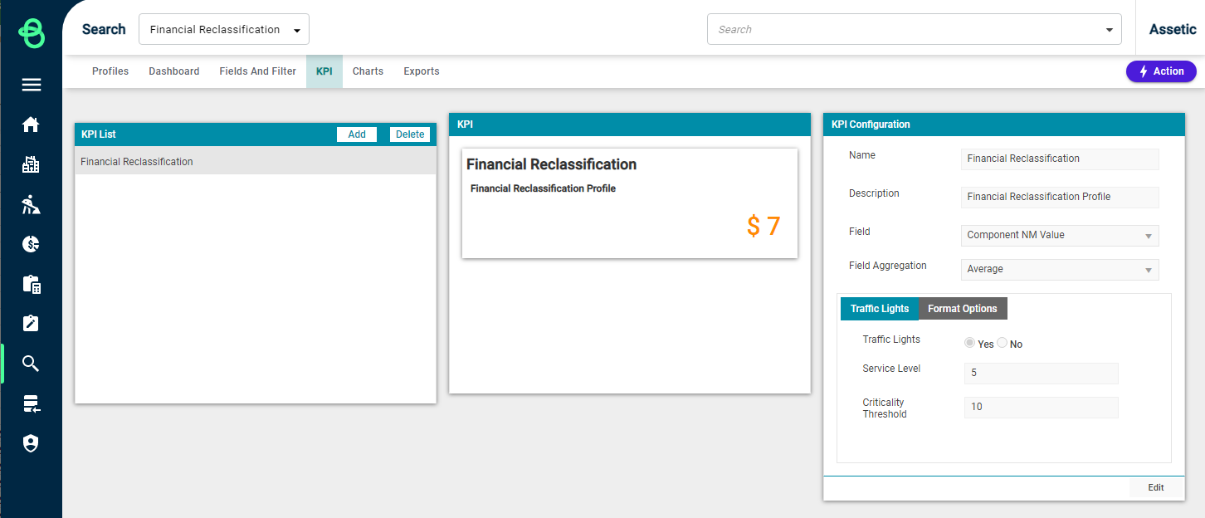The image size is (1205, 518).
Task: Switch to the Profiles tab
Action: (x=110, y=71)
